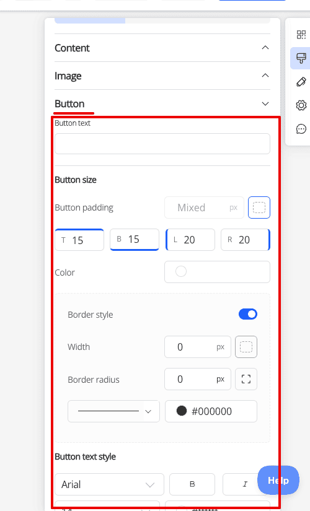310x511 pixels.
Task: Select the paint roller design icon
Action: pyautogui.click(x=301, y=58)
